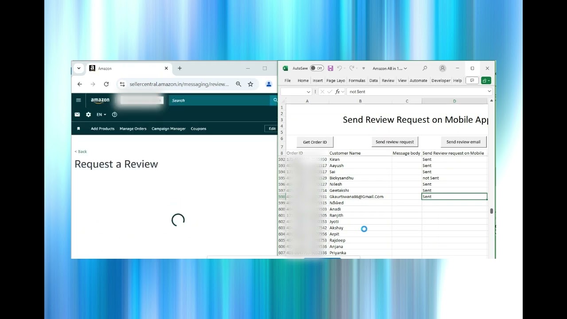Select row header 600 in Excel
This screenshot has height=319, width=567.
click(x=282, y=209)
